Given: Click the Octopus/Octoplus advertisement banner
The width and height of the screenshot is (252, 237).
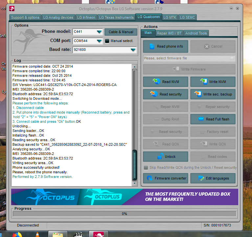Looking at the screenshot, I should [x=125, y=197].
